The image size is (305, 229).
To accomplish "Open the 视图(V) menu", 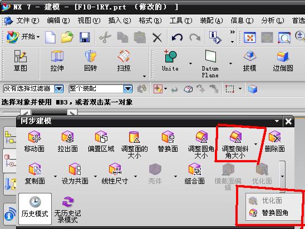I will [89, 21].
